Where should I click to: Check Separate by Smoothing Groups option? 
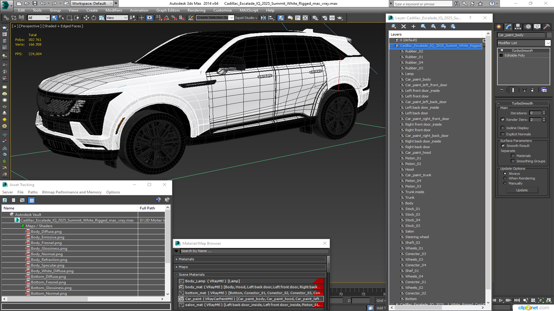[513, 161]
